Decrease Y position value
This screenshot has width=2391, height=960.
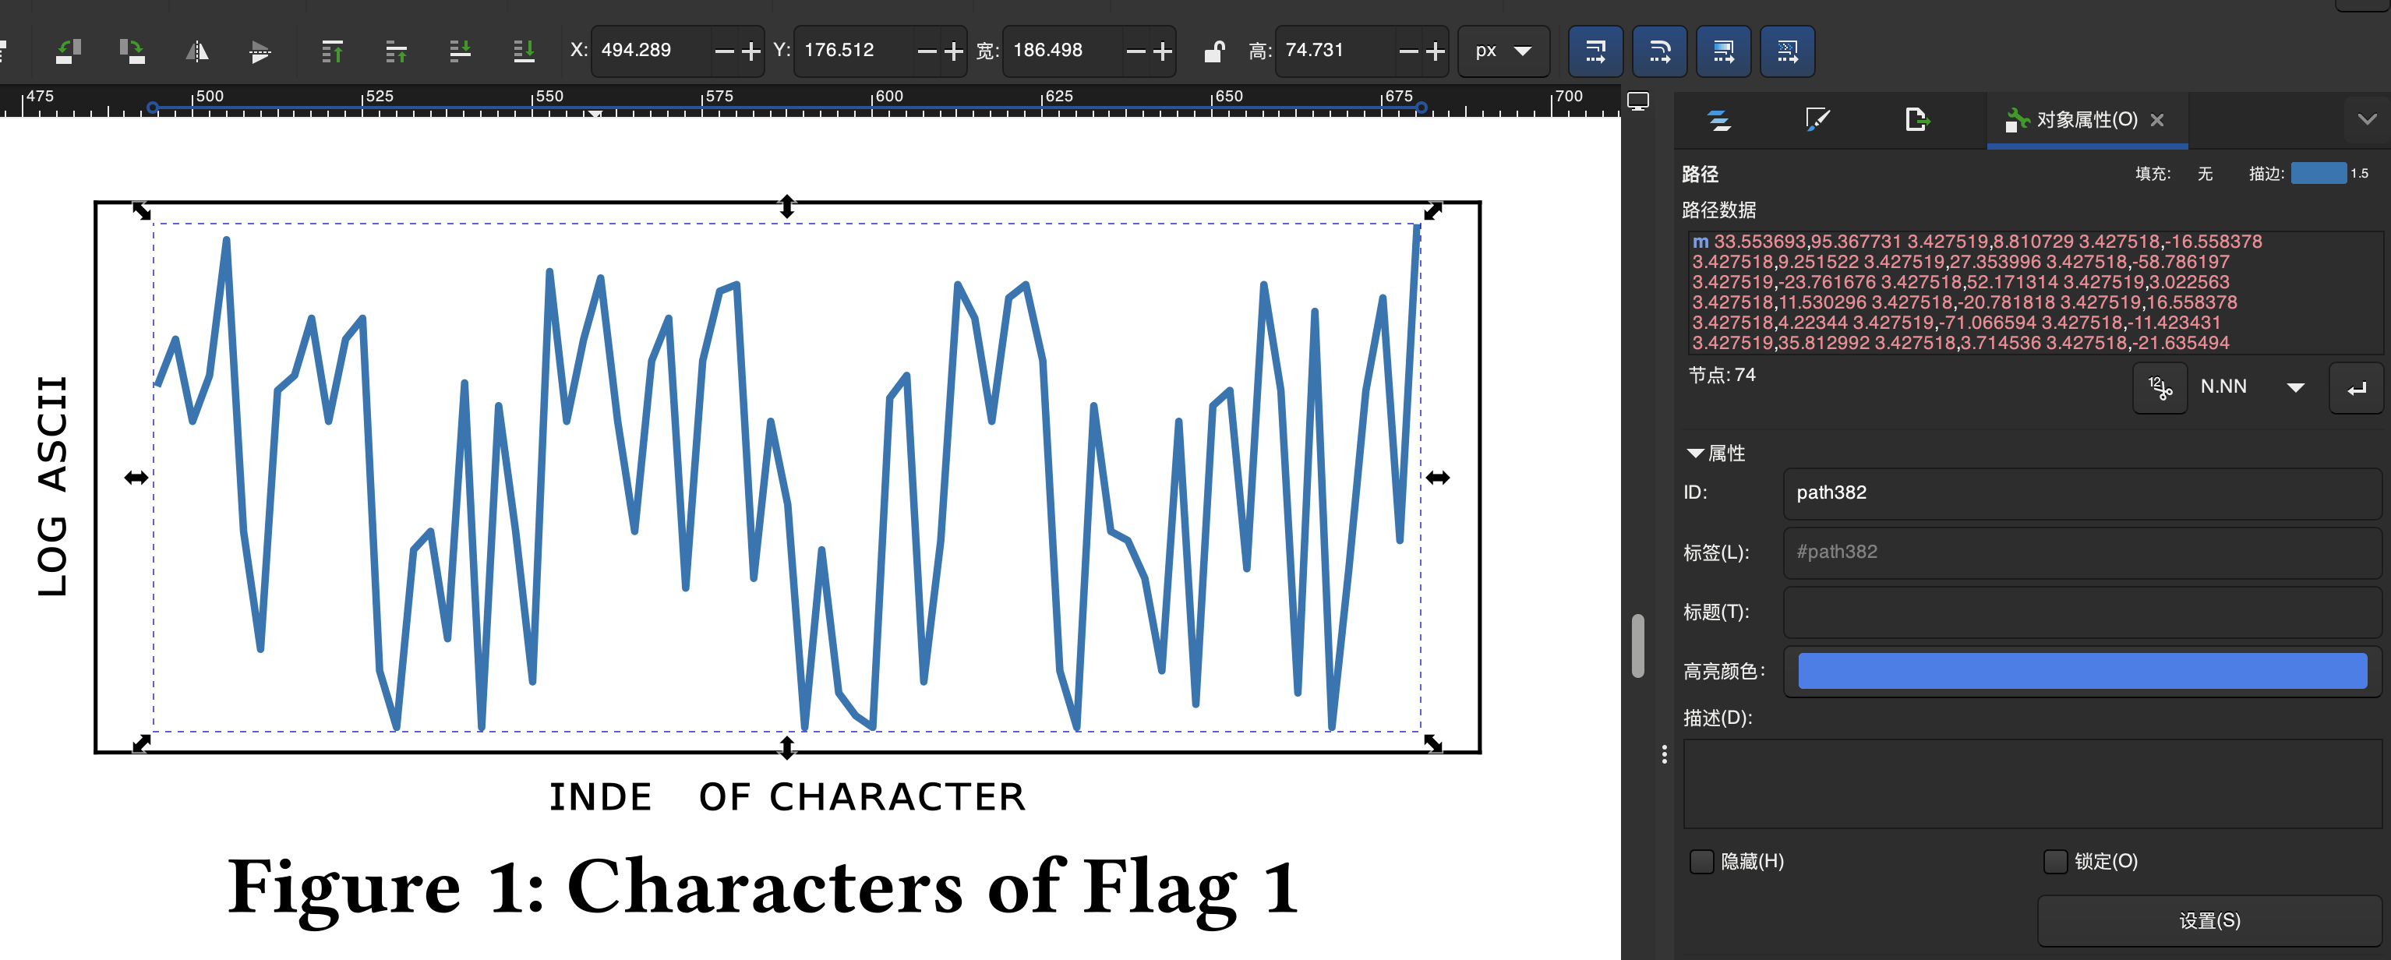tap(927, 51)
